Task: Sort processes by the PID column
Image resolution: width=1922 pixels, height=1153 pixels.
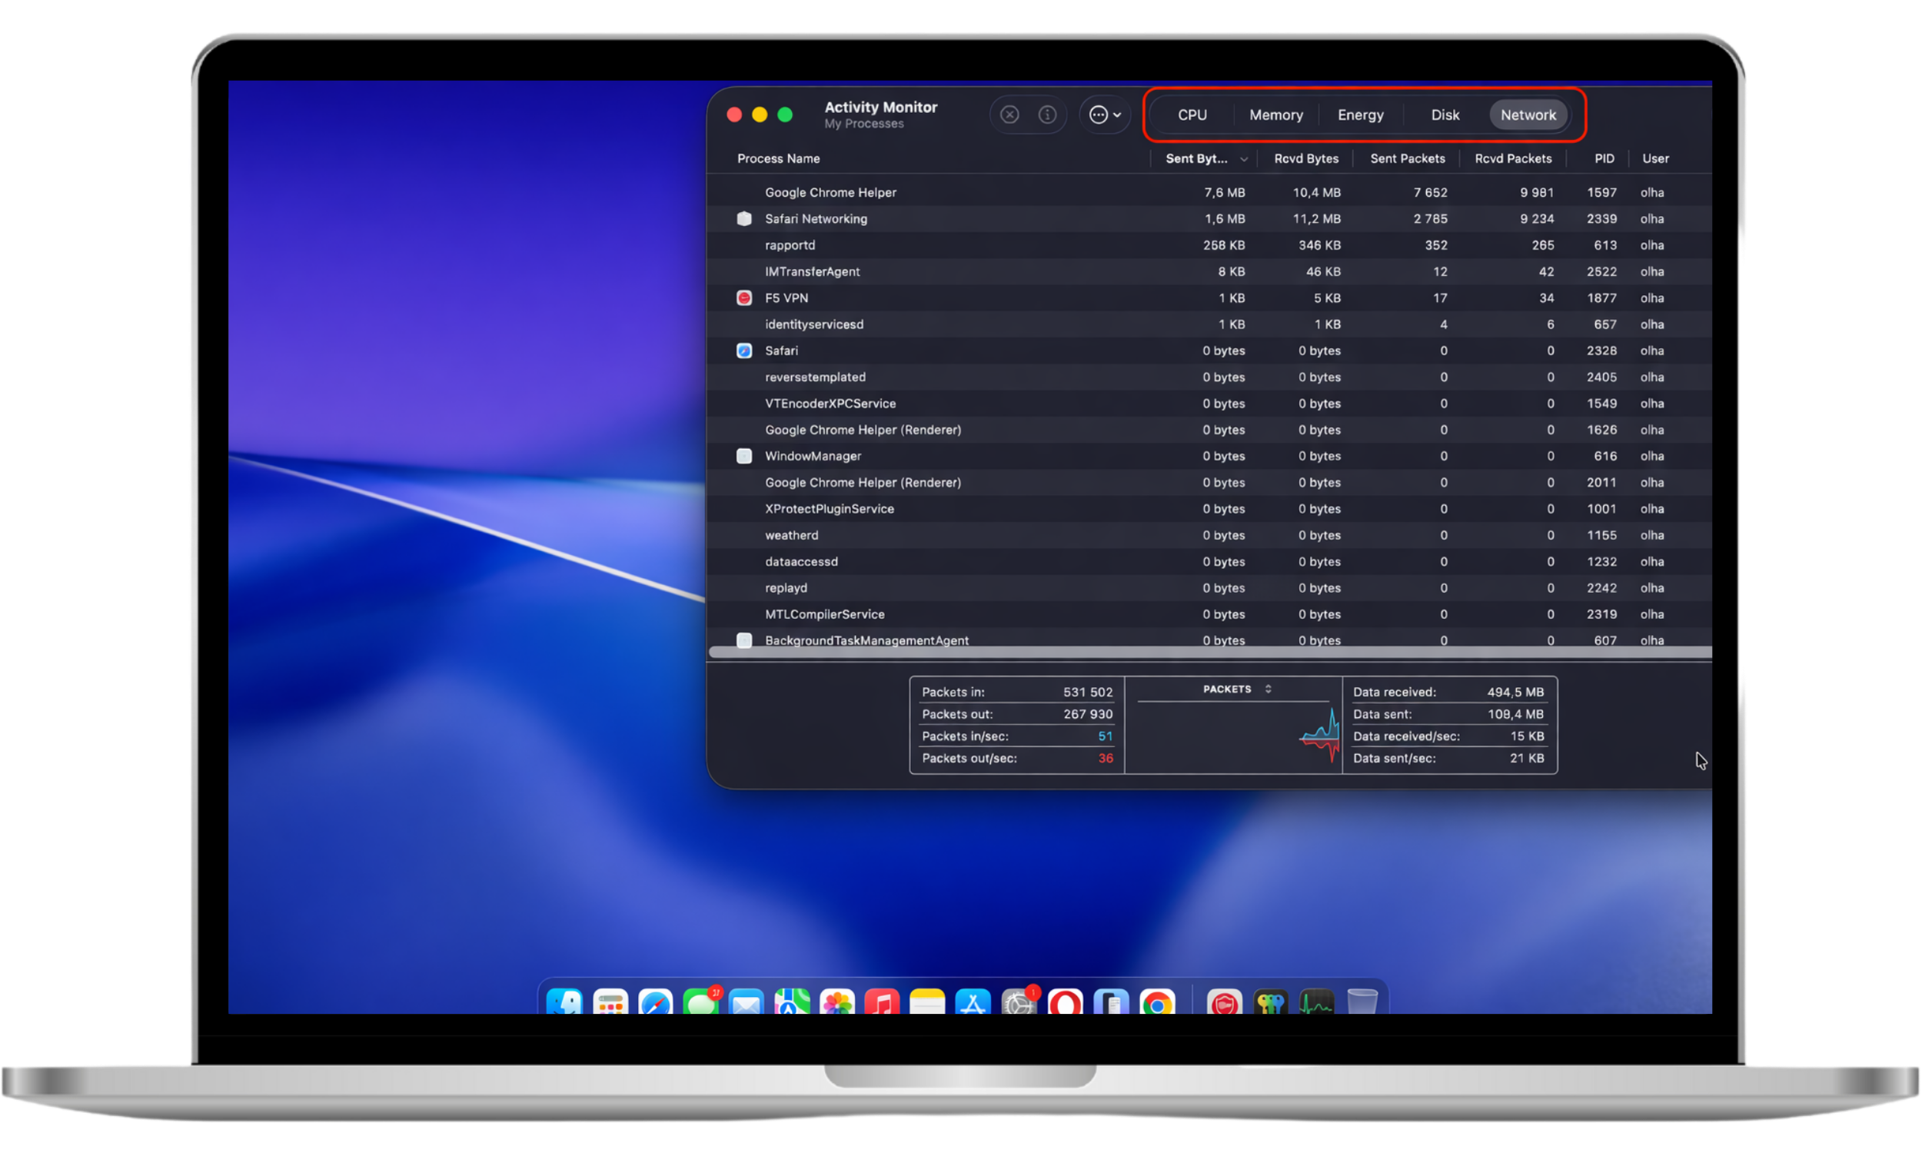Action: [1602, 158]
